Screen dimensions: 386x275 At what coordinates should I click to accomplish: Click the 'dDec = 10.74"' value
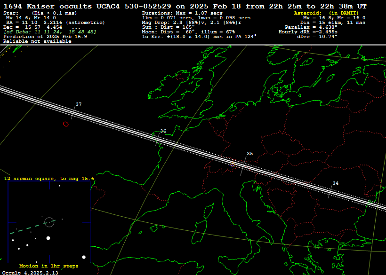pyautogui.click(x=317, y=37)
